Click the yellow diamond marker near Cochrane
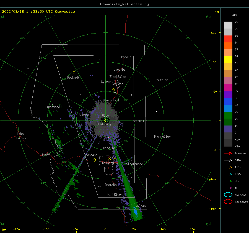The image size is (249, 233). [x=95, y=160]
